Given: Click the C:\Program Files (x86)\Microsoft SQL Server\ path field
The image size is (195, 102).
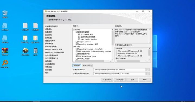Looking at the screenshot, I should (x=119, y=74).
